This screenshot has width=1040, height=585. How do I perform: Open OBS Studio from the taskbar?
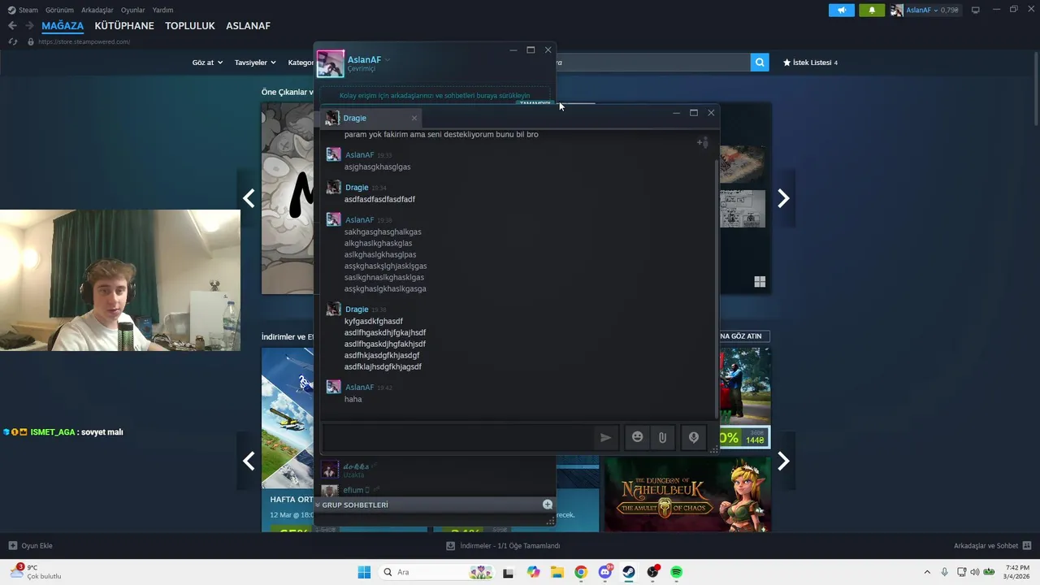pyautogui.click(x=652, y=572)
